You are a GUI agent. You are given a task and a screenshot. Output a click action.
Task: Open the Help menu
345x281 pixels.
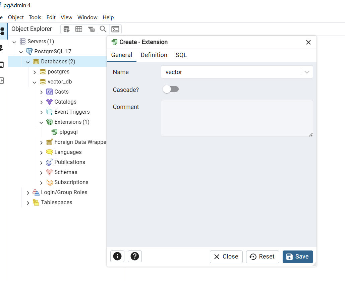point(108,17)
